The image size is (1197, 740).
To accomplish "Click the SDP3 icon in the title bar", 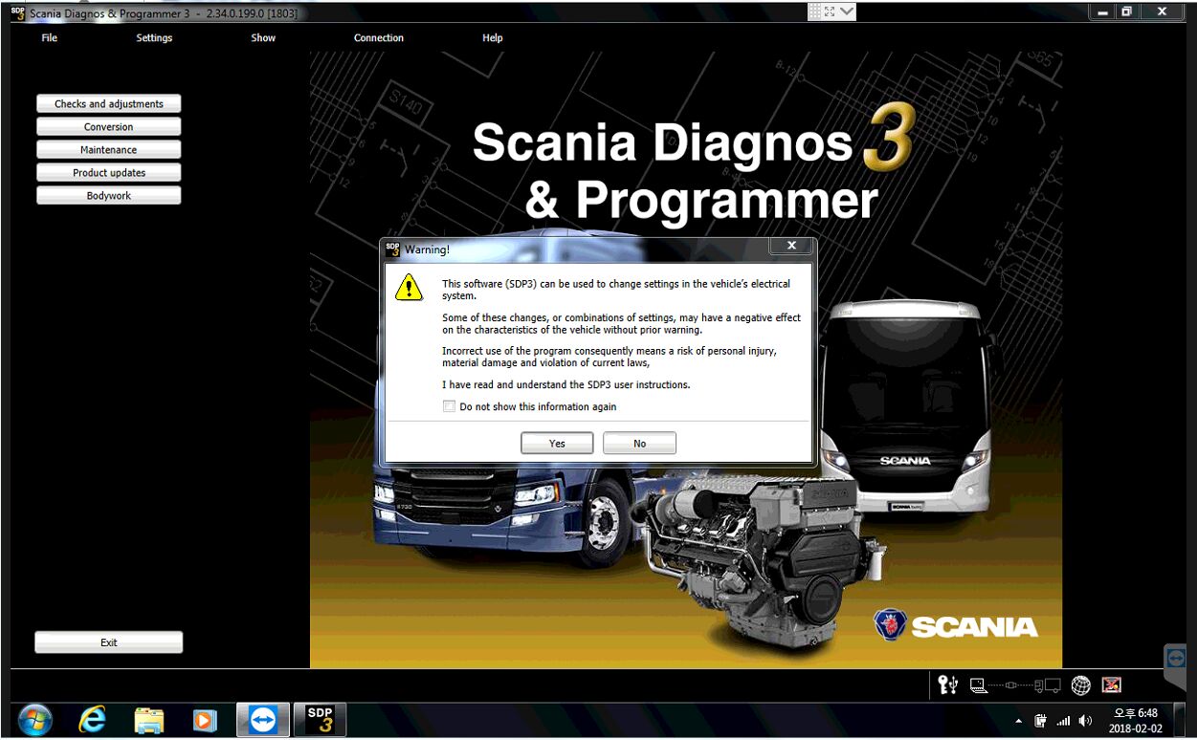I will pyautogui.click(x=18, y=12).
